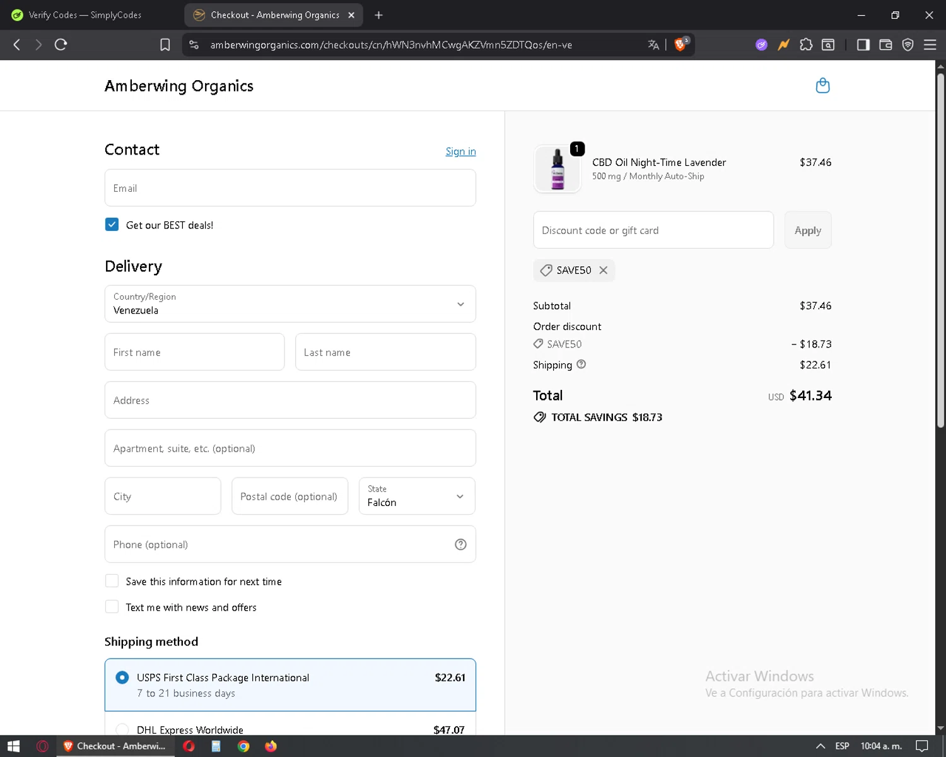Screen dimensions: 946x757
Task: Toggle the browser sidebar panel icon
Action: [x=863, y=45]
